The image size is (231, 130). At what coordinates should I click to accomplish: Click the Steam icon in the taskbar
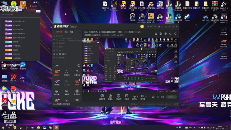tap(32, 127)
